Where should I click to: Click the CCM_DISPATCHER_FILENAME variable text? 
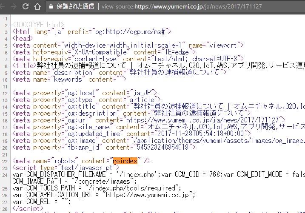66,174
